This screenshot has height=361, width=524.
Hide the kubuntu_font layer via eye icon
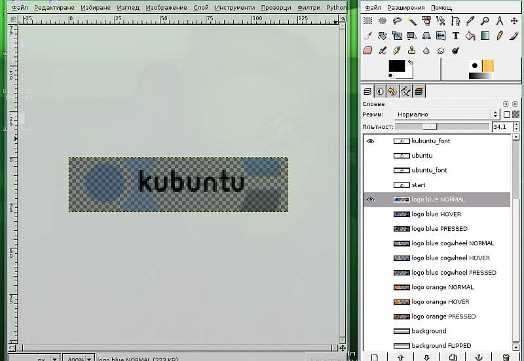click(370, 141)
